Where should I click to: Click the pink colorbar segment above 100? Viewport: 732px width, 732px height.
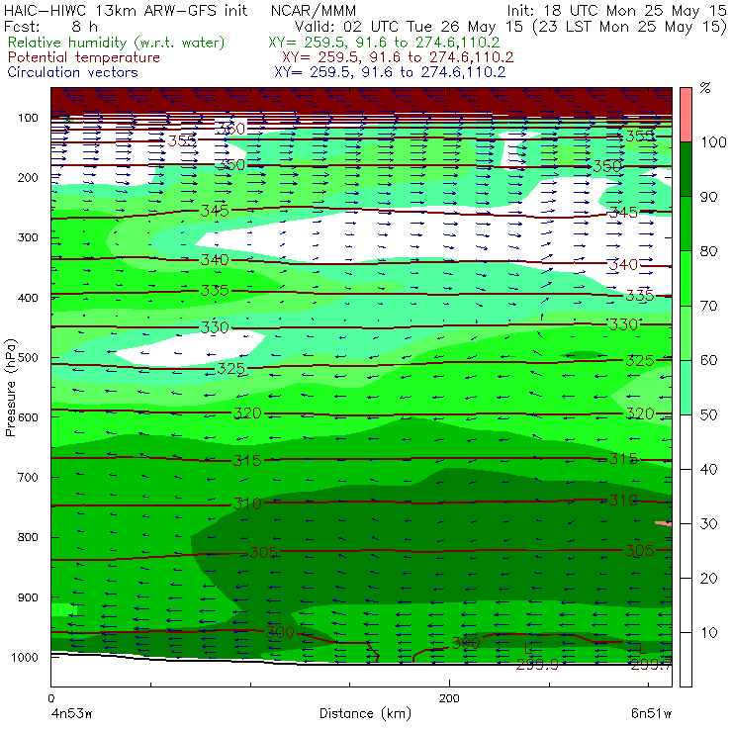(686, 115)
